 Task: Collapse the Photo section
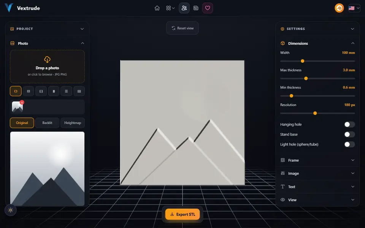(x=83, y=43)
